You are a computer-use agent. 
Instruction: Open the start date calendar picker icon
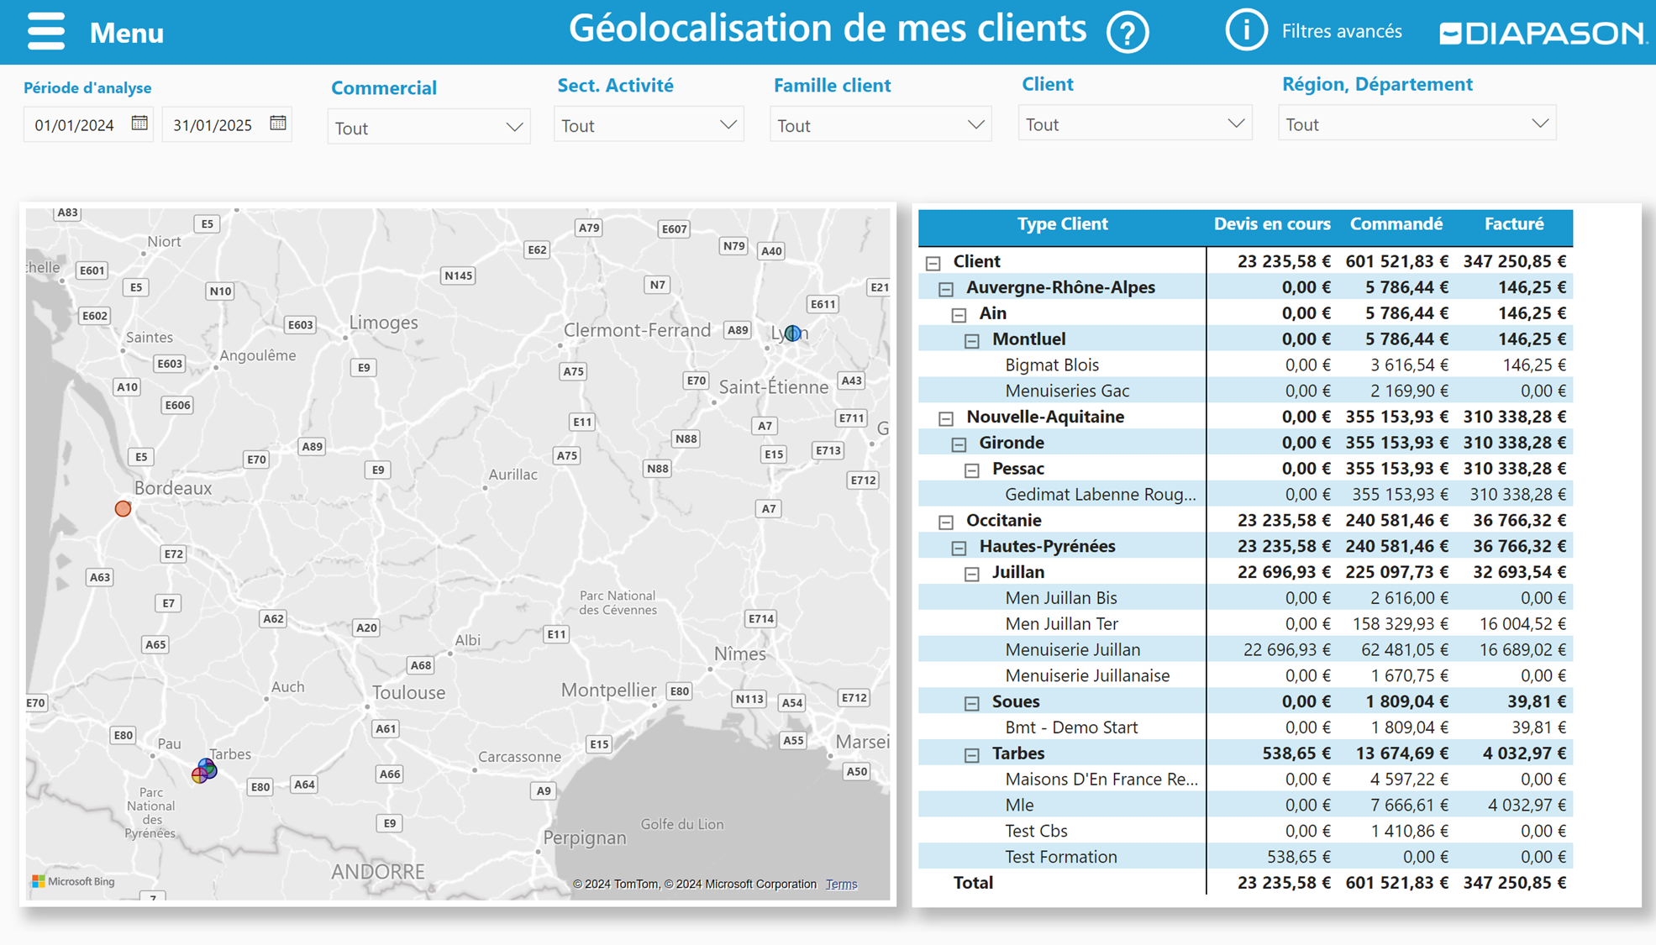click(139, 123)
